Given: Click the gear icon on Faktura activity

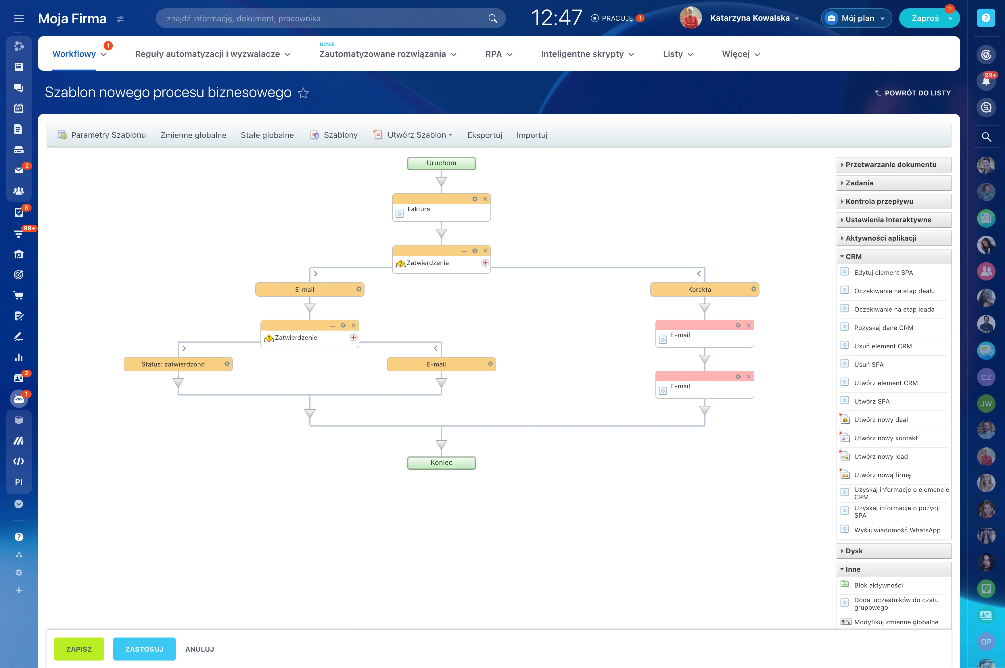Looking at the screenshot, I should tap(475, 199).
